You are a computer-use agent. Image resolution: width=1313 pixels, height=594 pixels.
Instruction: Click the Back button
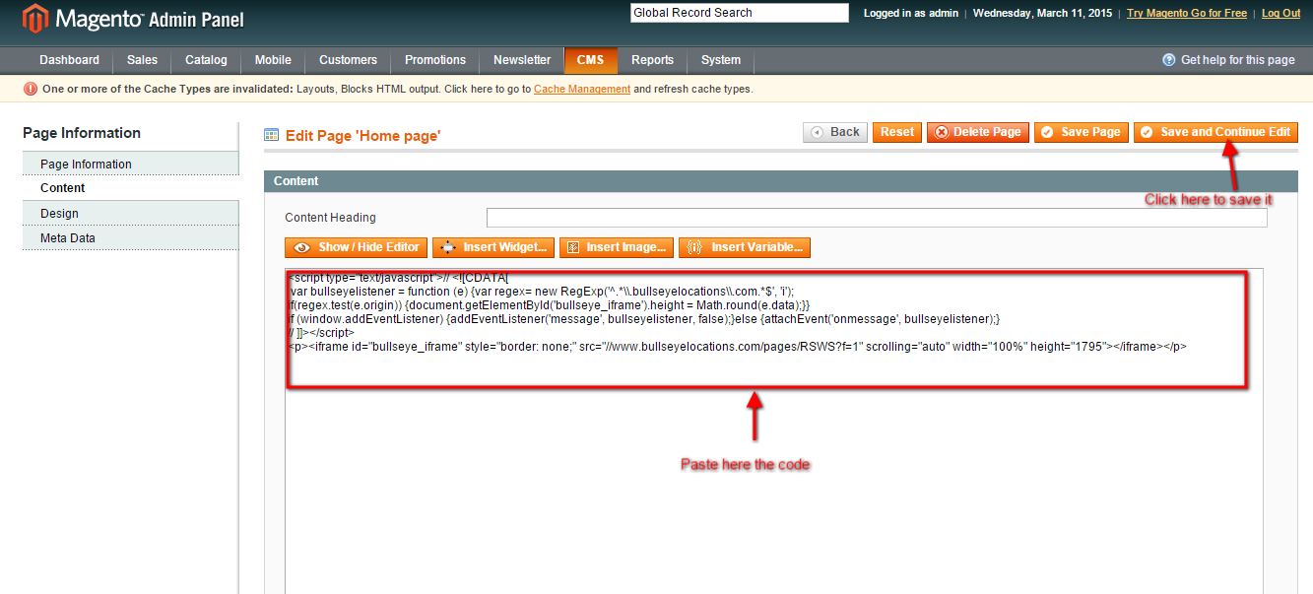point(835,132)
